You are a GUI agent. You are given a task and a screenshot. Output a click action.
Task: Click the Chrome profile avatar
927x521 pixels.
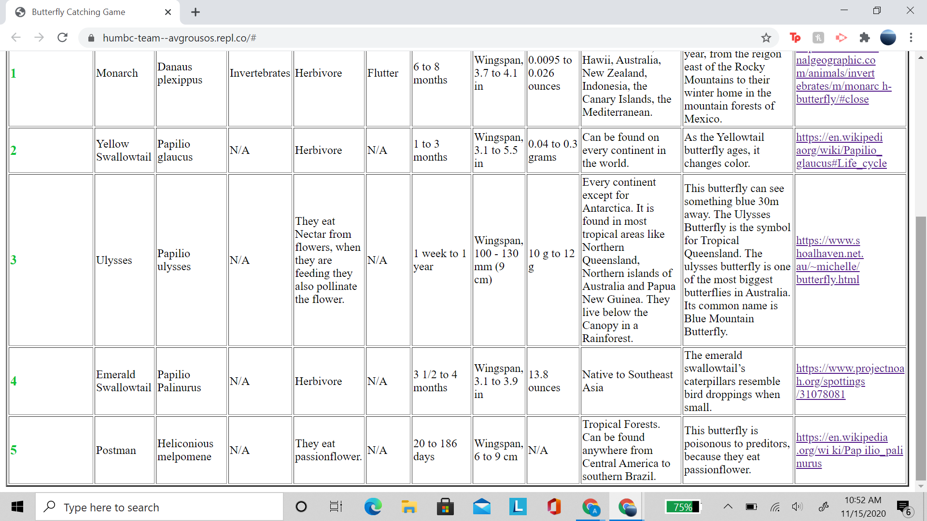pos(888,38)
